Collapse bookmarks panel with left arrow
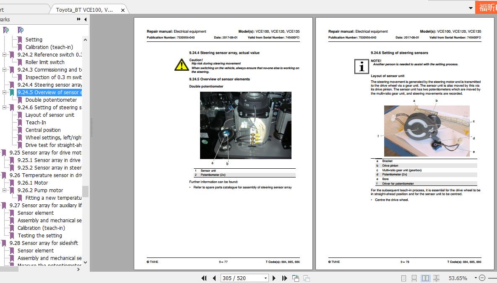 click(x=85, y=19)
